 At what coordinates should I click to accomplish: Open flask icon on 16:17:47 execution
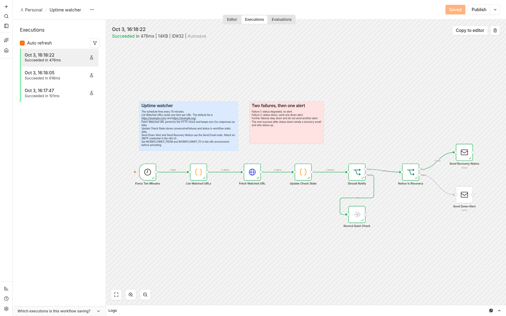(92, 93)
